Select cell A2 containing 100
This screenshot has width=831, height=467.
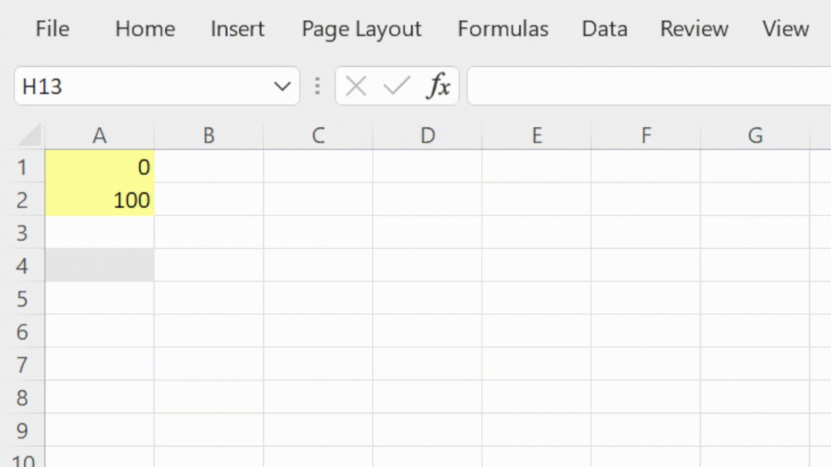(x=100, y=199)
